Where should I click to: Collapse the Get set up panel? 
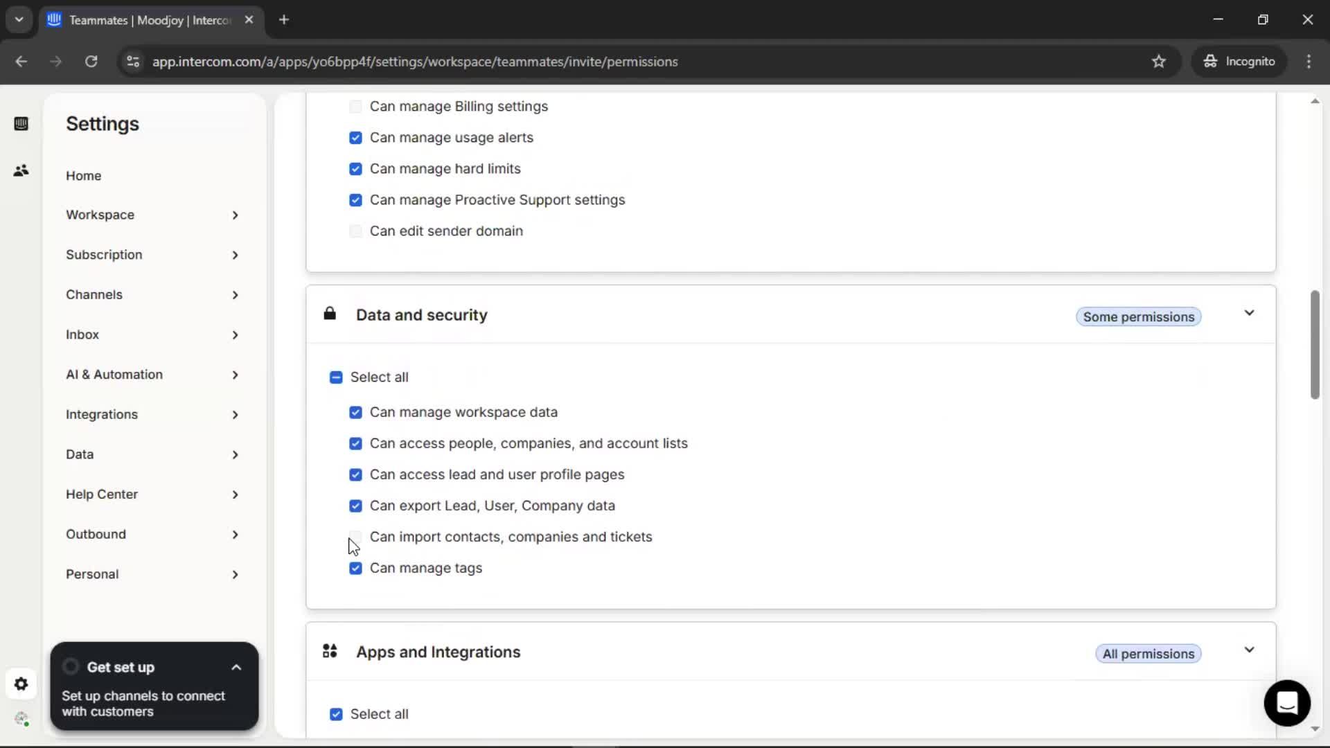click(236, 668)
